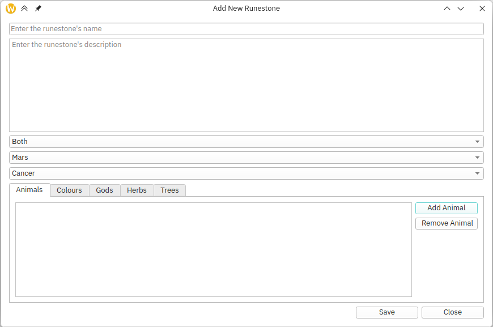493x327 pixels.
Task: Click into the runestone description box
Action: [246, 85]
